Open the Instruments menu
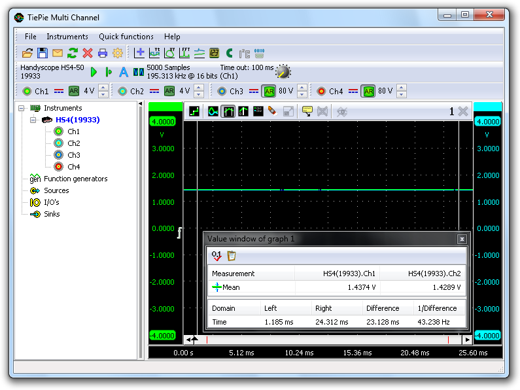Screen dimensions: 520x390 67,37
